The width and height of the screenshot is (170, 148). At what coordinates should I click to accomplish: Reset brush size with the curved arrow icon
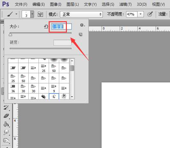click(x=46, y=27)
